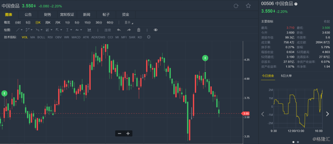The width and height of the screenshot is (333, 144).
Task: Zoom out the chart with minus button
Action: point(120,133)
